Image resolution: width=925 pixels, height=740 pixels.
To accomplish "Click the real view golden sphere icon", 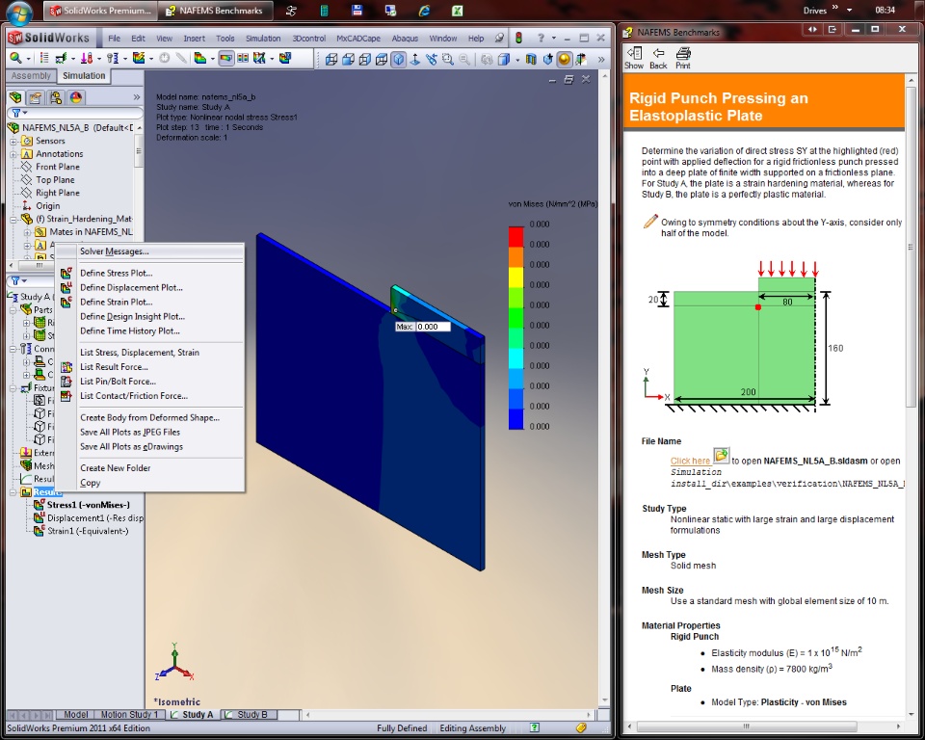I will [565, 59].
